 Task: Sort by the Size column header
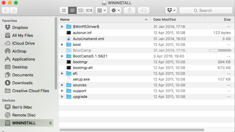point(220,19)
